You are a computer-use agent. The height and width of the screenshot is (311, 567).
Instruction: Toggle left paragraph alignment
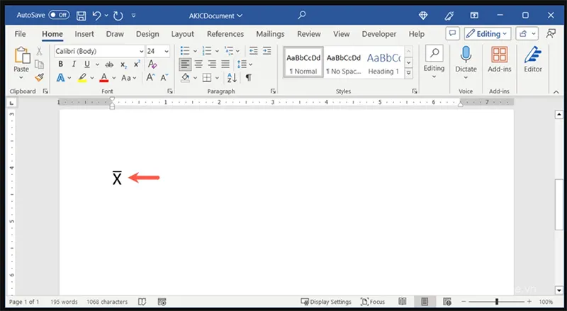[185, 64]
